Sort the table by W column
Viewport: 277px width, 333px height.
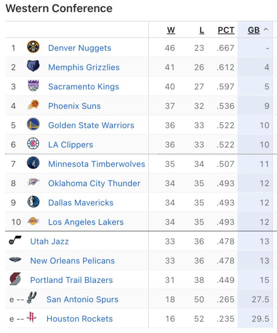(171, 30)
